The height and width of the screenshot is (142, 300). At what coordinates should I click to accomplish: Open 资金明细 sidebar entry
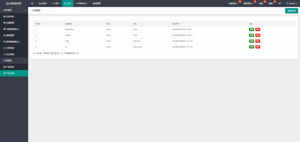click(10, 54)
